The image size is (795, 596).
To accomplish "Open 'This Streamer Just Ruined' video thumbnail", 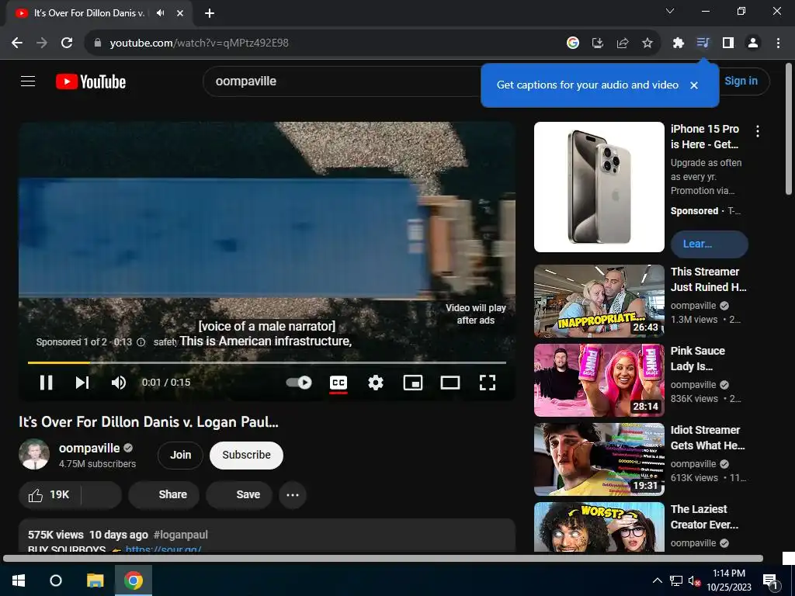I will pyautogui.click(x=599, y=301).
